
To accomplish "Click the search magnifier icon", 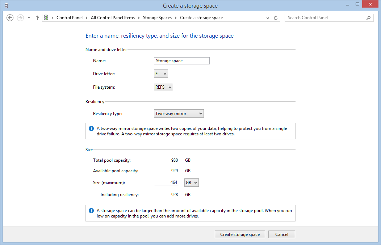I will pos(368,18).
